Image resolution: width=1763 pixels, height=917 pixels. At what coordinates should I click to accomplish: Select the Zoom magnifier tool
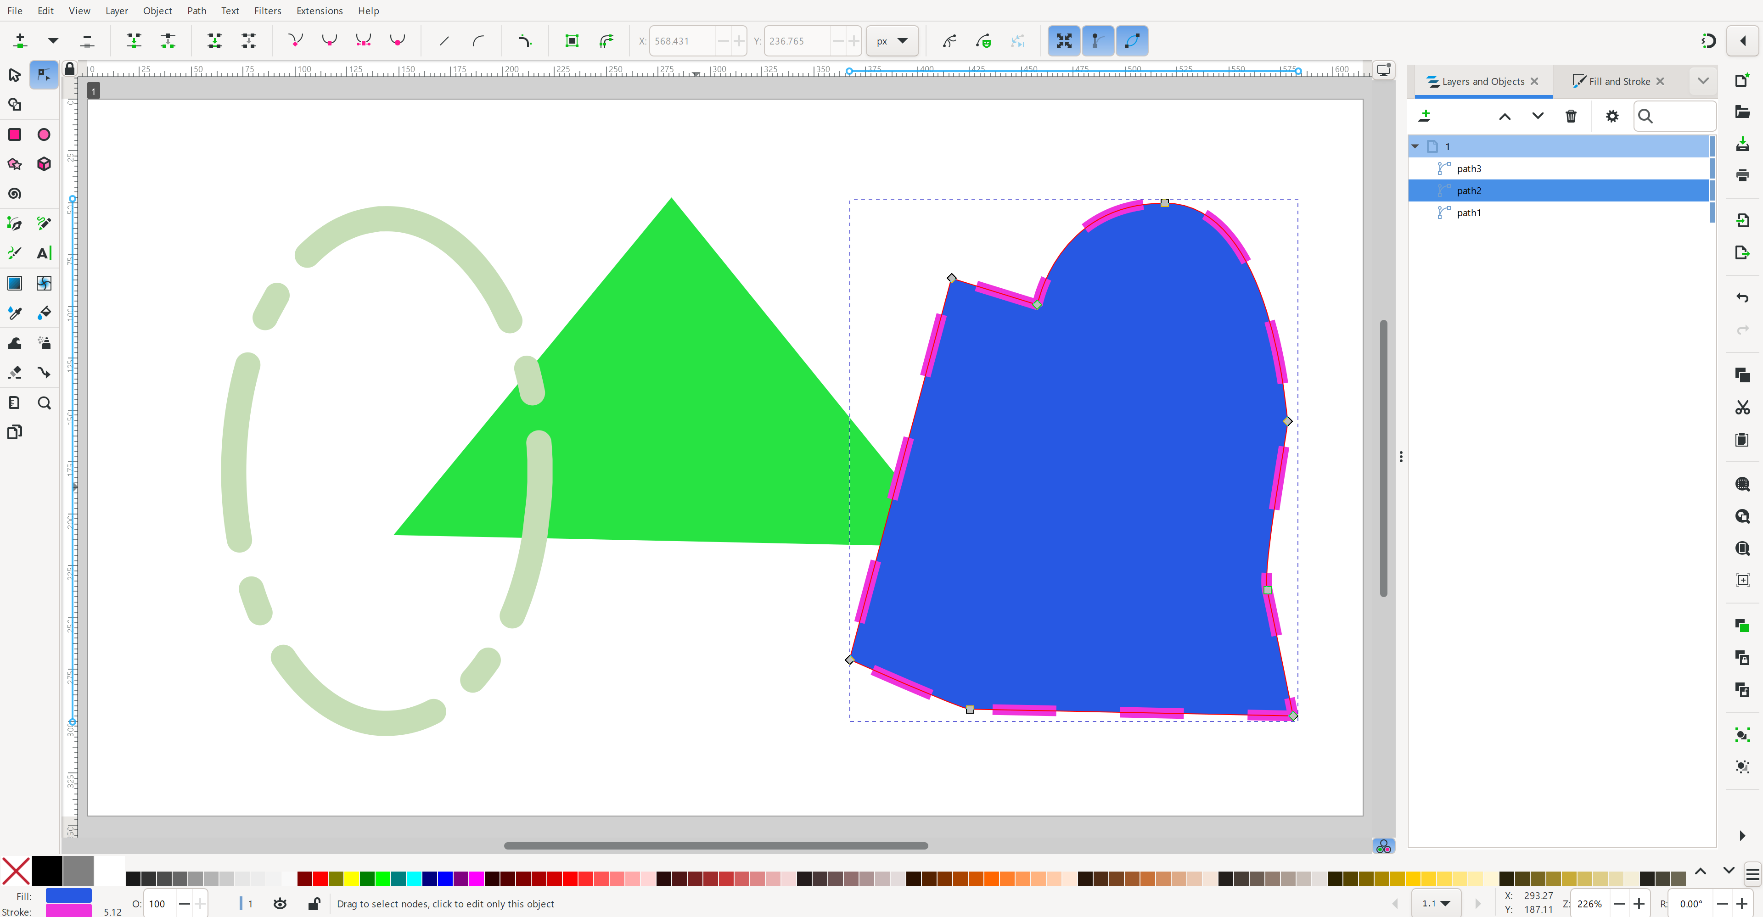pyautogui.click(x=44, y=403)
